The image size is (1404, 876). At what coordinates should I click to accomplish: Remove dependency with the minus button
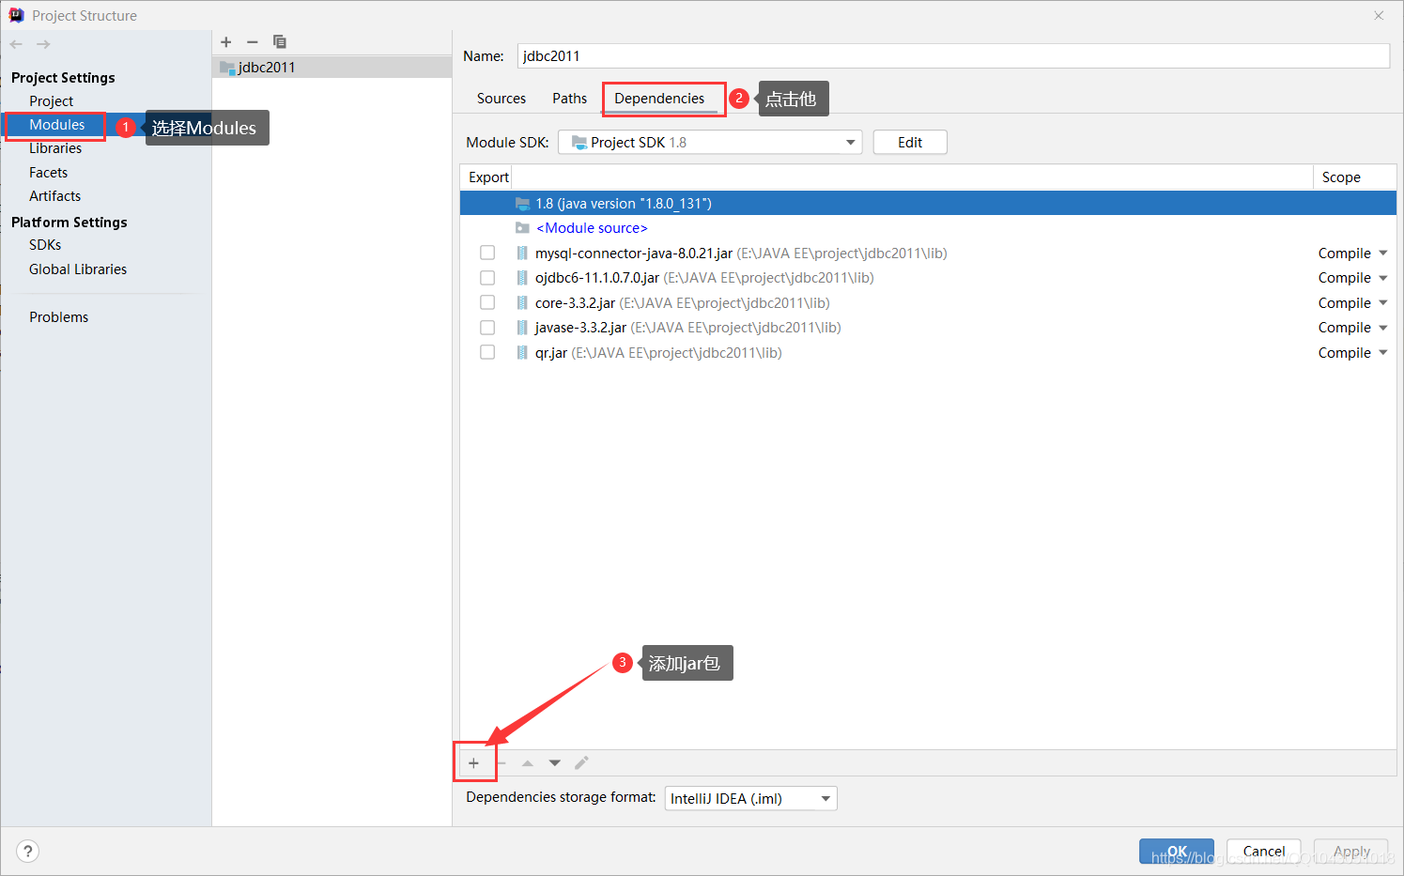coord(501,763)
